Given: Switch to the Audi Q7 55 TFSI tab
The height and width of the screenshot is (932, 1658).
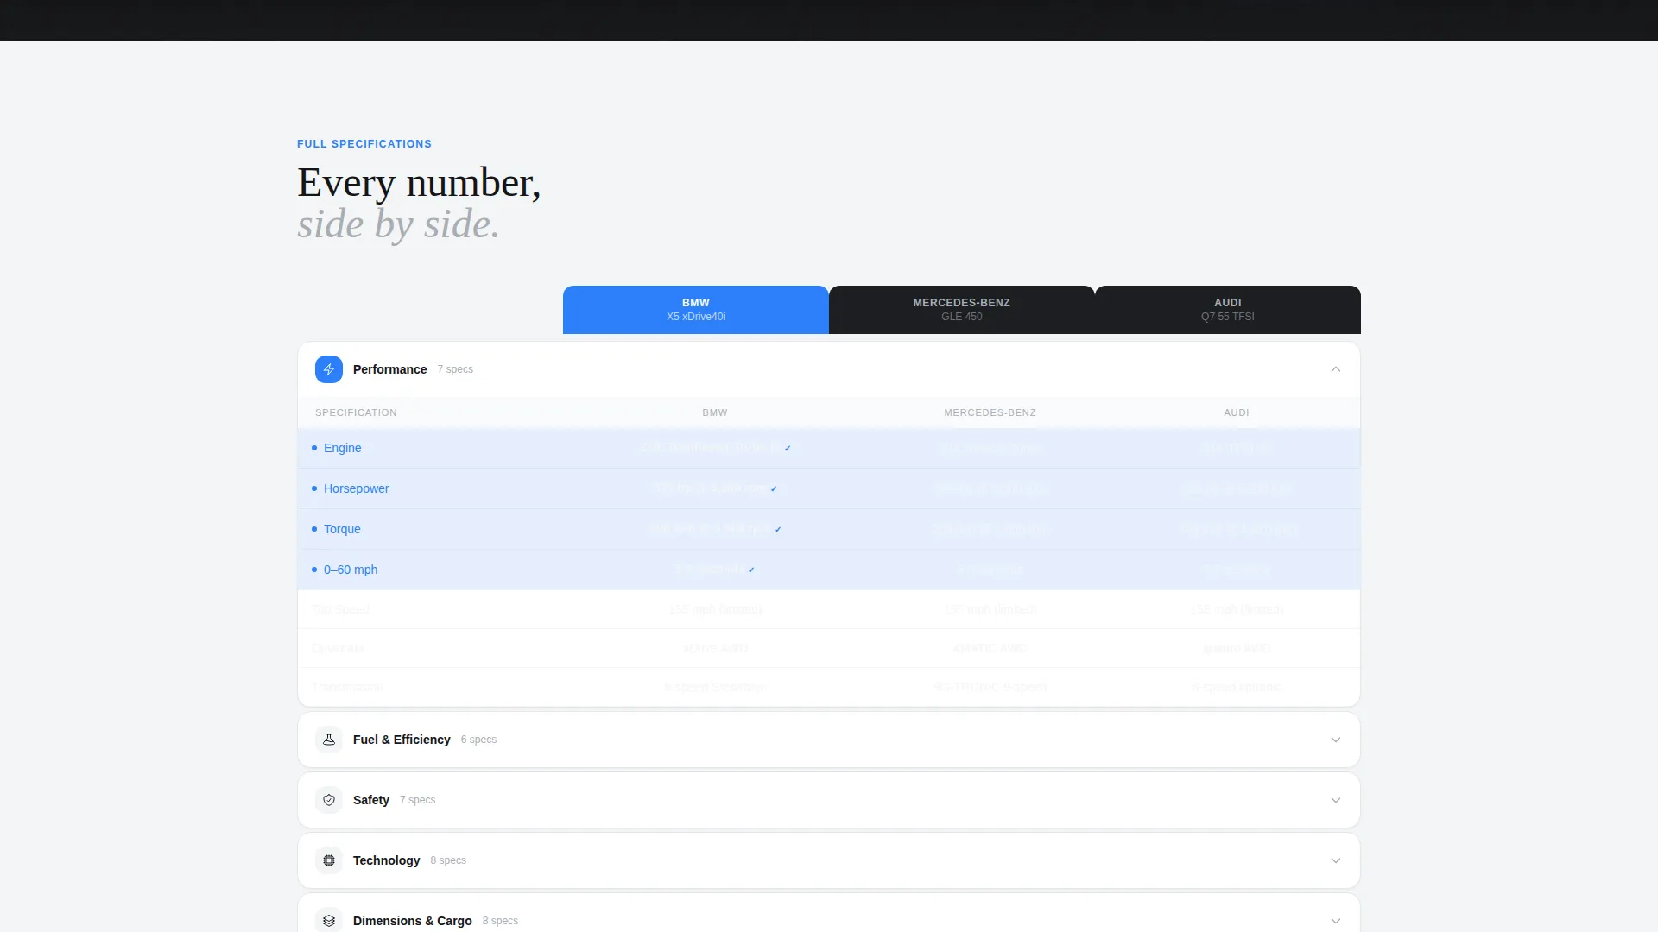Looking at the screenshot, I should 1228,310.
